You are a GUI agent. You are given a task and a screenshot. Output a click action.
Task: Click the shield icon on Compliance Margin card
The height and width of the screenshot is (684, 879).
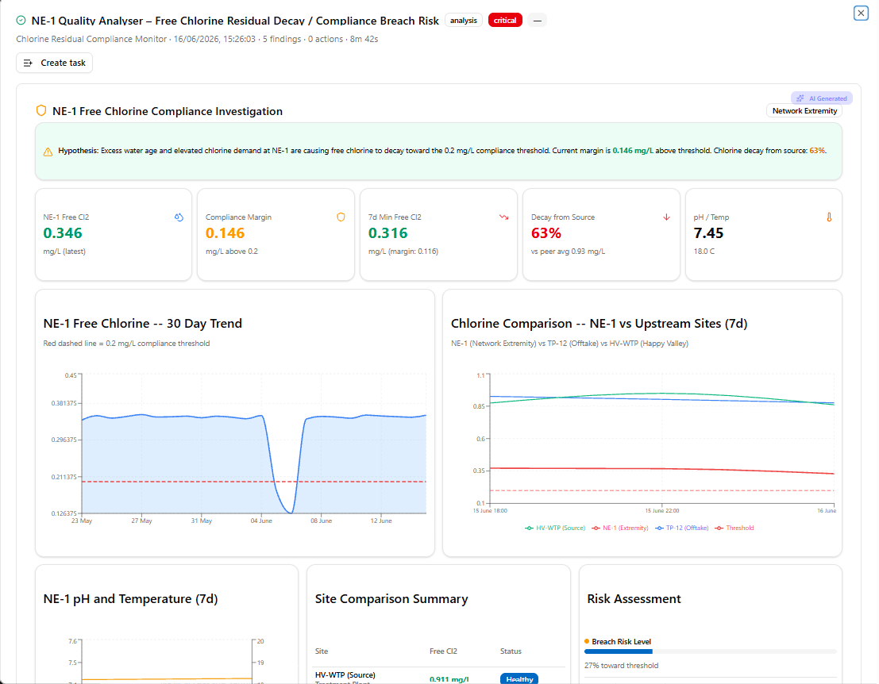341,217
